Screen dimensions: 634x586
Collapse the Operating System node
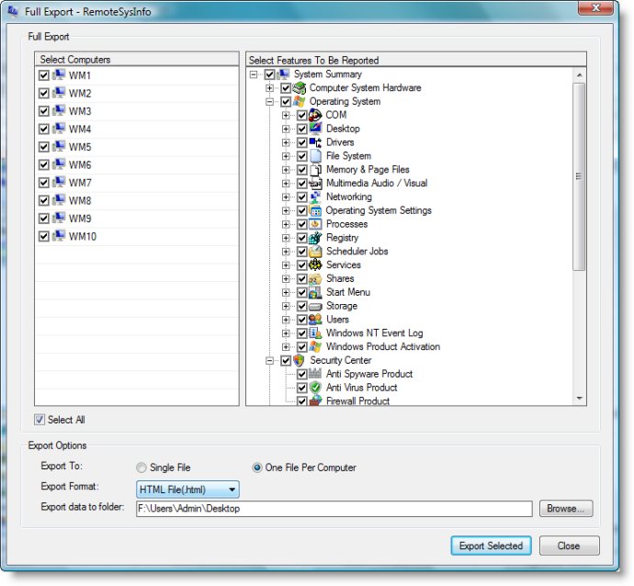(270, 101)
